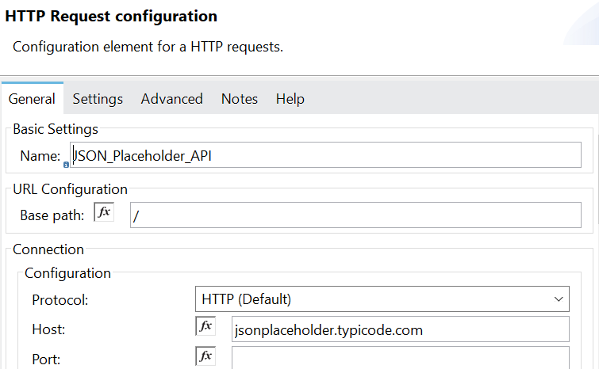Open the Advanced tab
The width and height of the screenshot is (599, 369).
[x=172, y=99]
